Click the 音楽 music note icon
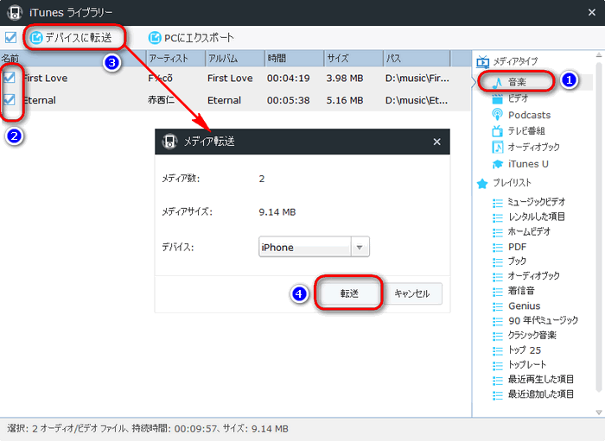605x441 pixels. 498,82
